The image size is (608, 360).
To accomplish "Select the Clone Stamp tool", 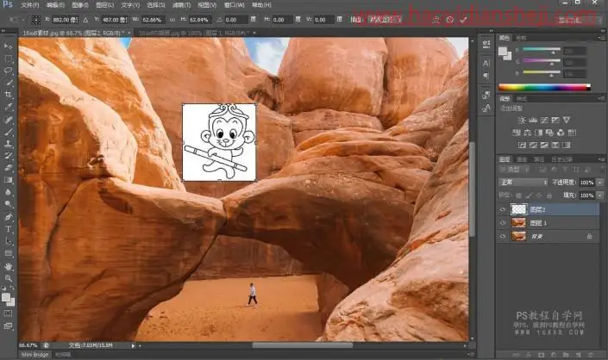I will pyautogui.click(x=8, y=144).
